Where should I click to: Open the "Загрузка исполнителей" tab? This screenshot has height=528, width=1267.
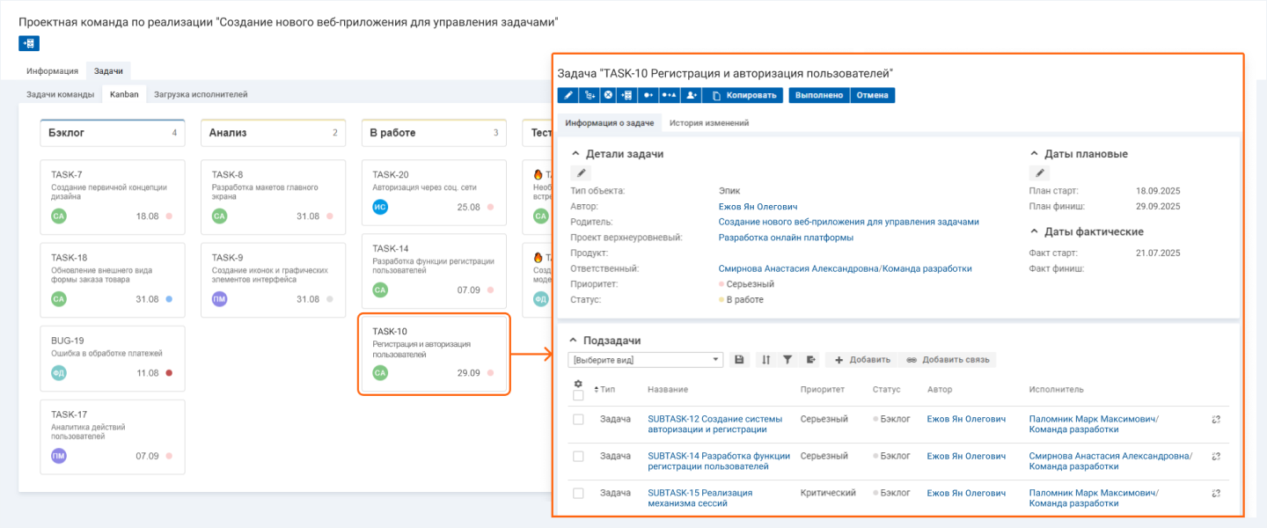click(x=201, y=94)
